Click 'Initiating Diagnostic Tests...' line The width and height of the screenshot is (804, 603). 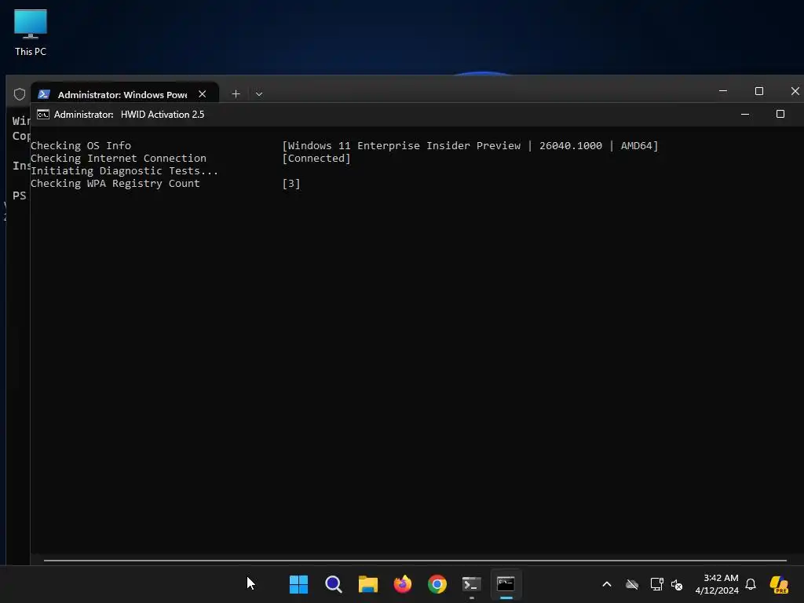tap(124, 170)
